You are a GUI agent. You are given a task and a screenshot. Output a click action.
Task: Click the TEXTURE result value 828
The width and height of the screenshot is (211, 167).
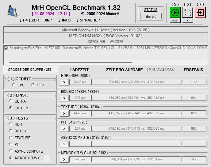[194, 113]
